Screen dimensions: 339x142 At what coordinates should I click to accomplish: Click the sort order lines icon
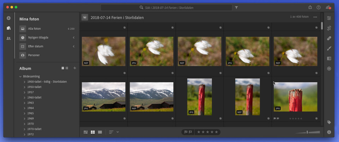111,132
